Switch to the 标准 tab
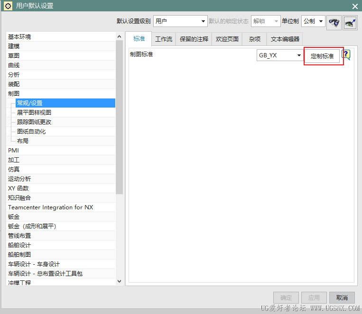Screen dimensions: 362x314 [139, 39]
